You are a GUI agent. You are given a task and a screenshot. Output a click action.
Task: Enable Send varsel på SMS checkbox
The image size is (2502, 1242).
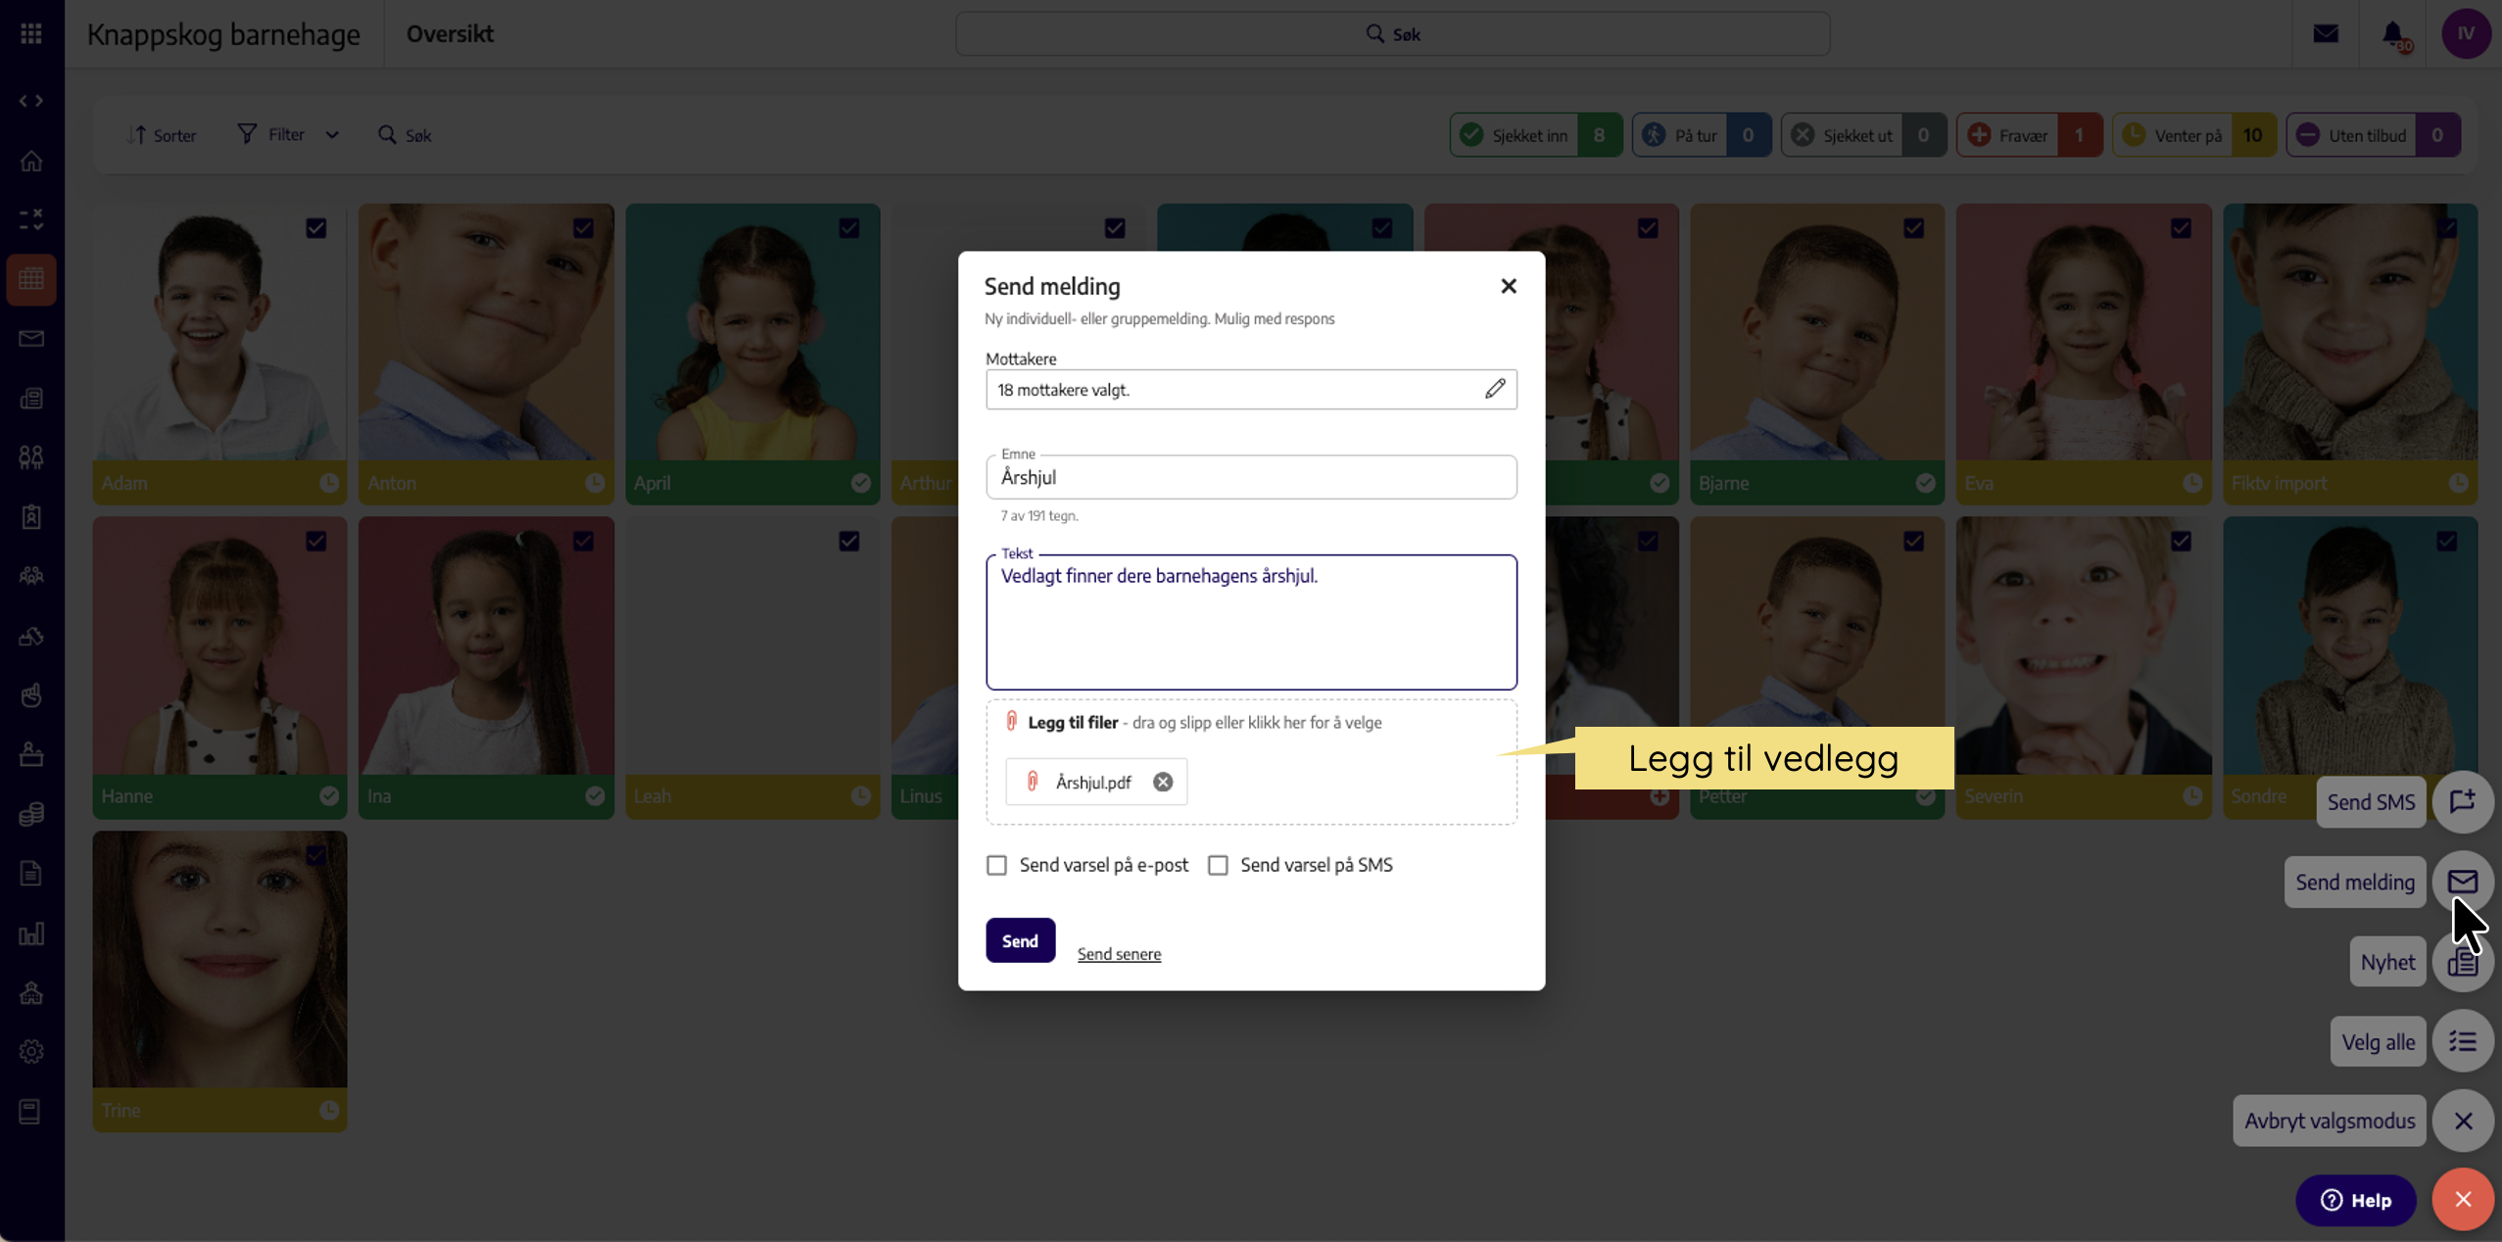(1218, 865)
